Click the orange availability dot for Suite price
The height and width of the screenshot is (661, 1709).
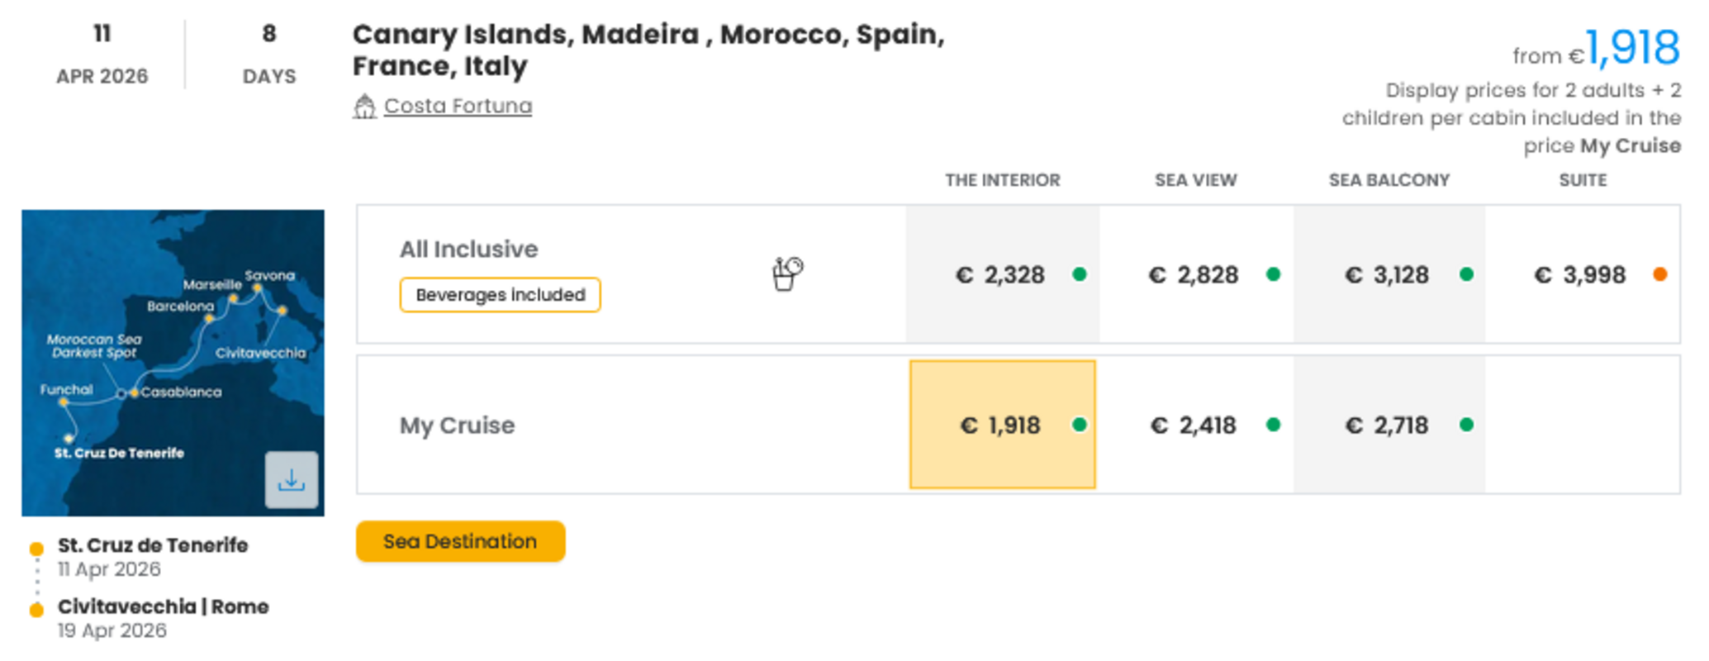coord(1659,274)
